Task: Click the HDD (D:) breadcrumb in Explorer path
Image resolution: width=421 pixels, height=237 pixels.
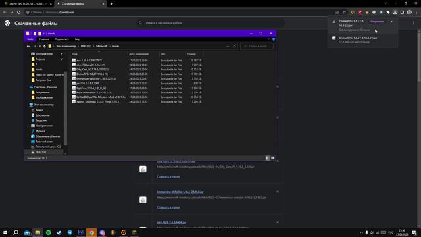Action: tap(86, 46)
